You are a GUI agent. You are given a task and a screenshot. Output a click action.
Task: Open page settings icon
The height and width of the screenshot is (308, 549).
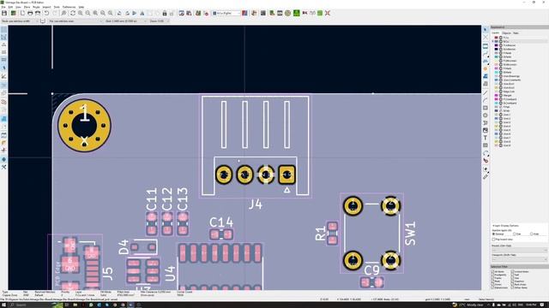click(x=22, y=13)
